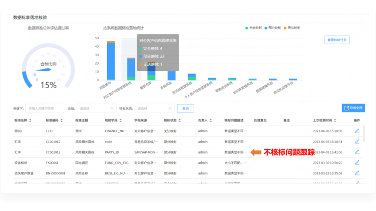Image resolution: width=376 pixels, height=211 pixels.
Task: Click pencil icon for 流失客户数量 row
Action: 357,173
